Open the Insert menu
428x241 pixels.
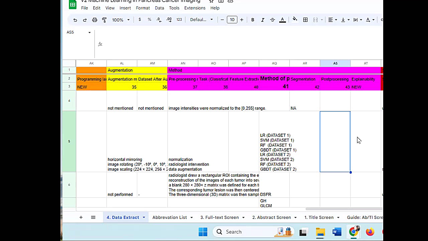tap(125, 8)
